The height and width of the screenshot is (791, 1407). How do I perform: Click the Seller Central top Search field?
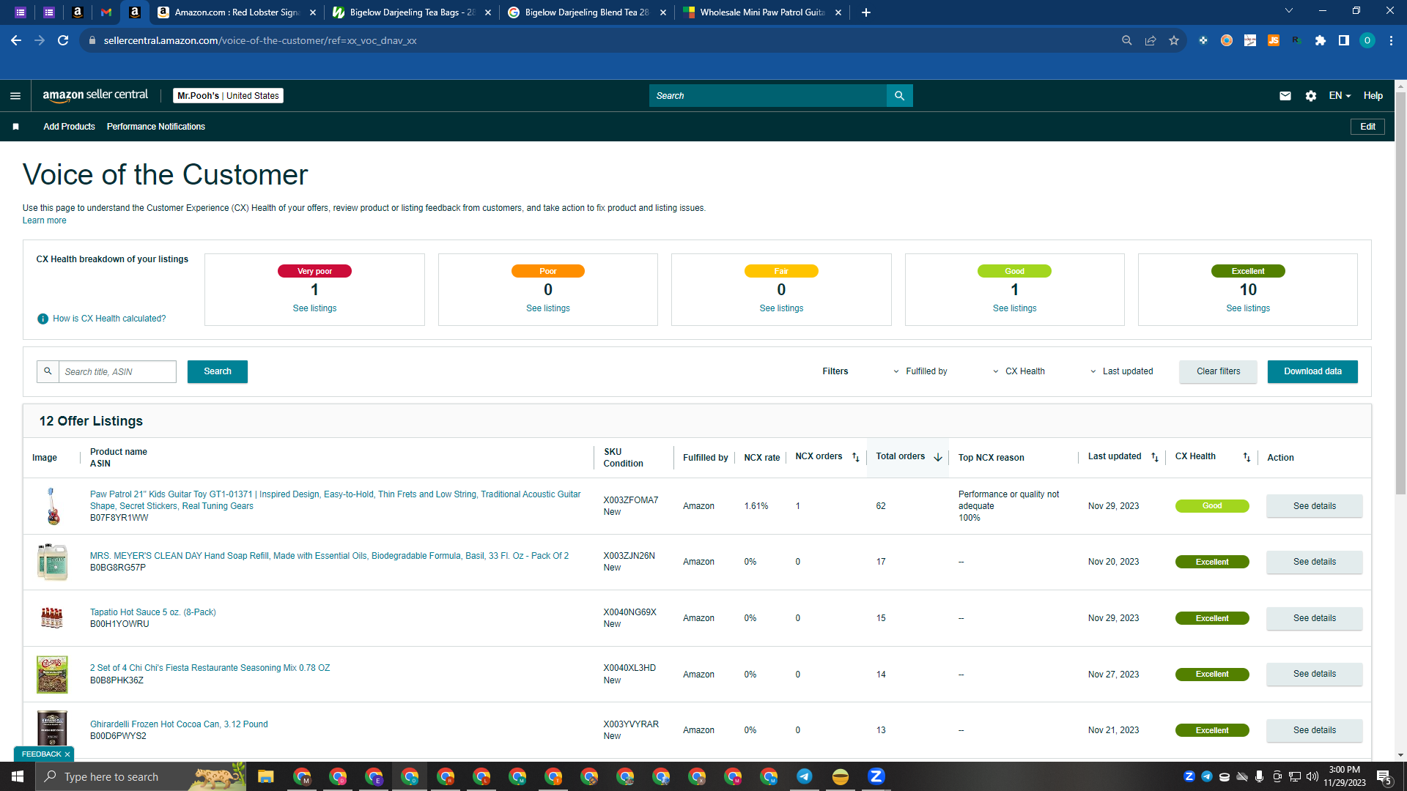coord(767,96)
